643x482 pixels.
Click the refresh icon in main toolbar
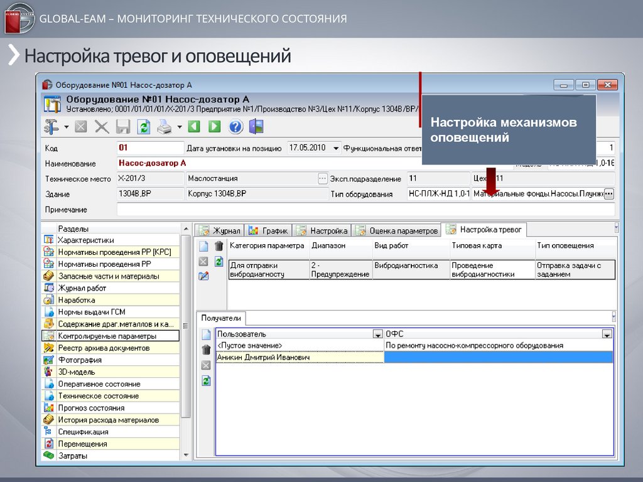(x=144, y=127)
